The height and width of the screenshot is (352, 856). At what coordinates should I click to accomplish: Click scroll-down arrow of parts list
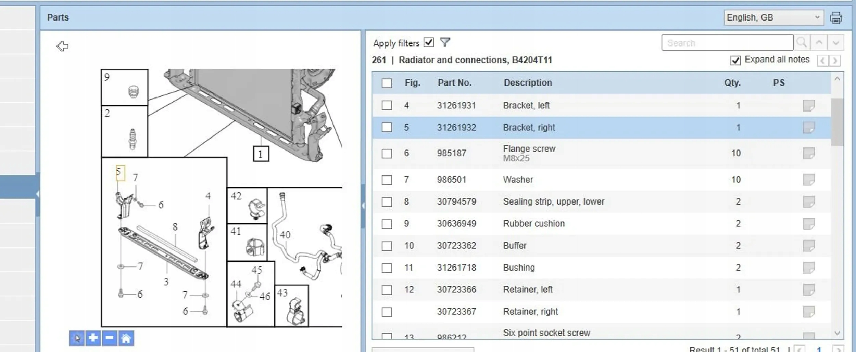click(x=837, y=333)
